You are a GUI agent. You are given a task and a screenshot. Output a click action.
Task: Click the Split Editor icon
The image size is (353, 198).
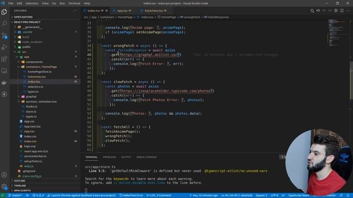tap(342, 10)
